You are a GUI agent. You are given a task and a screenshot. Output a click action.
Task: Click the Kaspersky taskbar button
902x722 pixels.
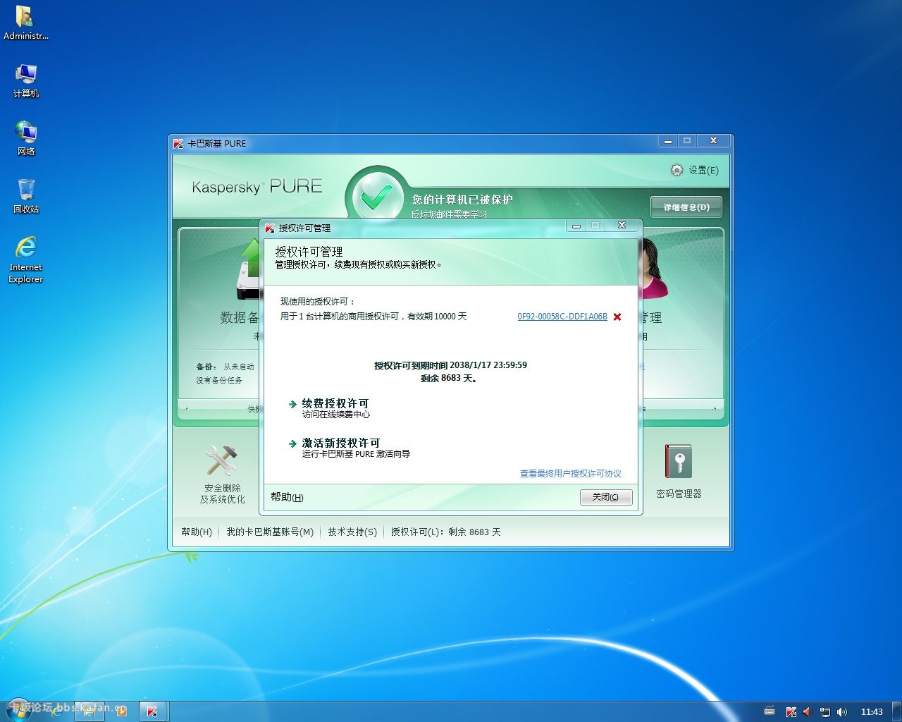(152, 711)
